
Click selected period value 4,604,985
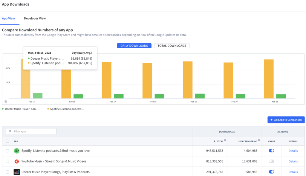[x=250, y=151]
